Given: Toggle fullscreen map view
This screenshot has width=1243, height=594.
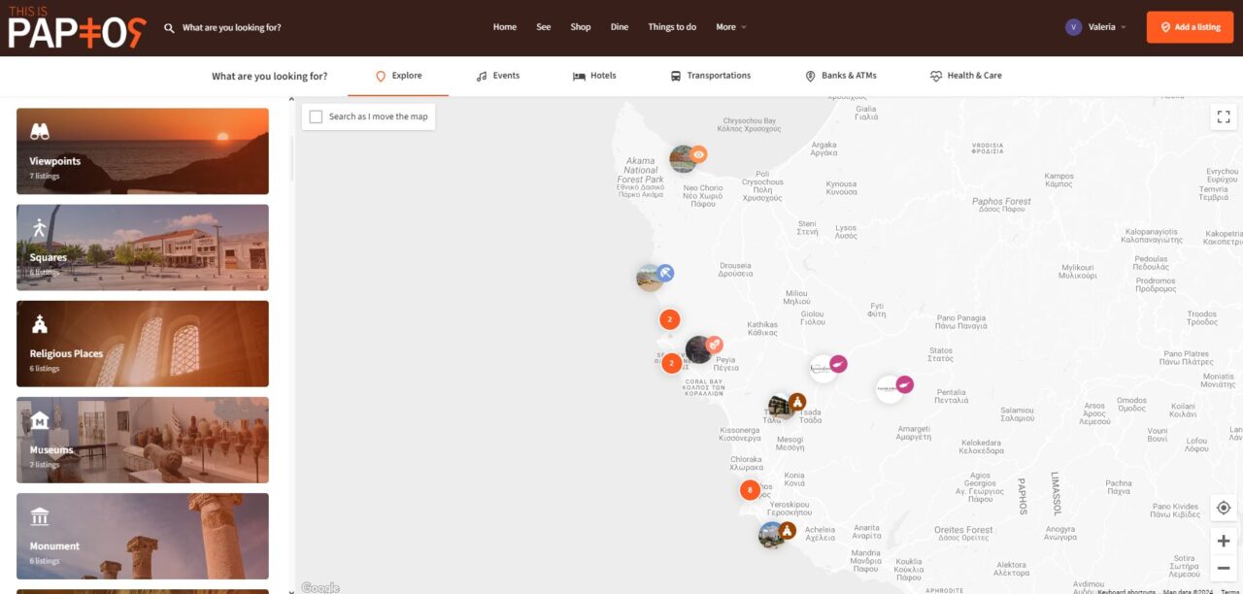Looking at the screenshot, I should (1224, 116).
